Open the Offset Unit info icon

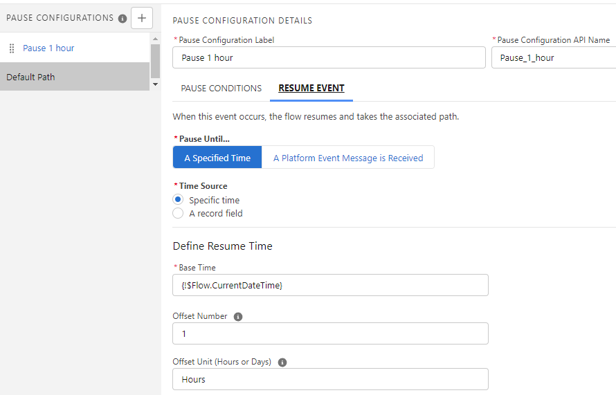282,362
